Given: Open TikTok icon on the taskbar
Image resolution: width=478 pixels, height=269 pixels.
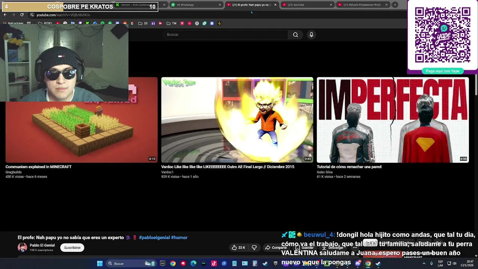Looking at the screenshot, I should pos(214,263).
